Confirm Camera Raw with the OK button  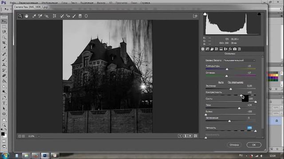click(x=254, y=145)
